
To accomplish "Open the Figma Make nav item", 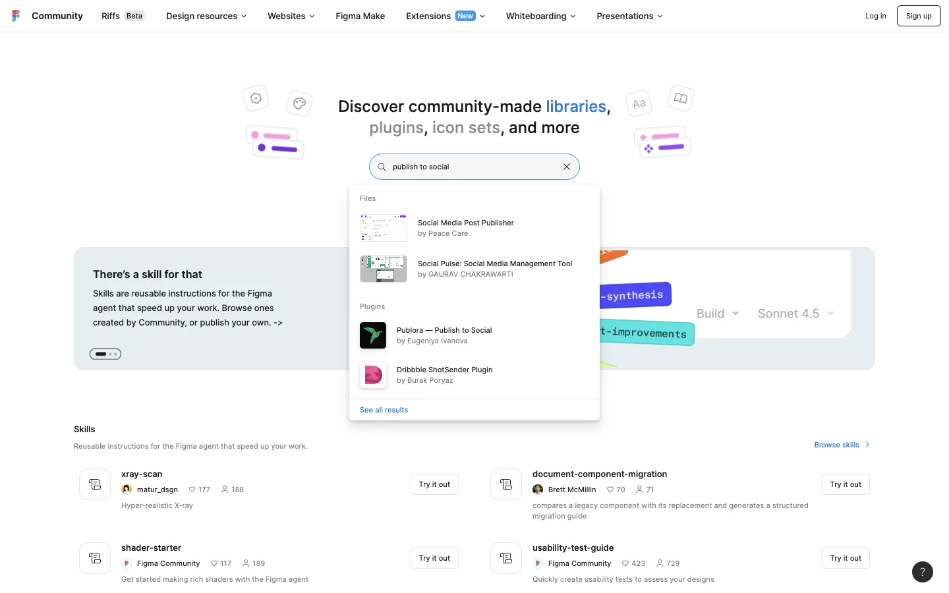I will point(360,16).
